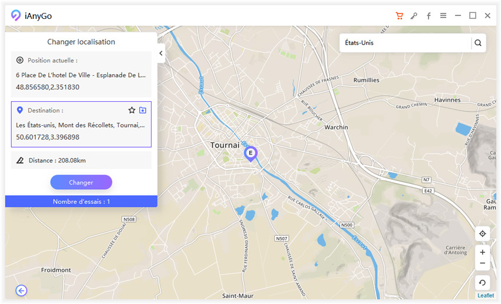Open the saved locations folder icon
The height and width of the screenshot is (304, 501).
[143, 111]
